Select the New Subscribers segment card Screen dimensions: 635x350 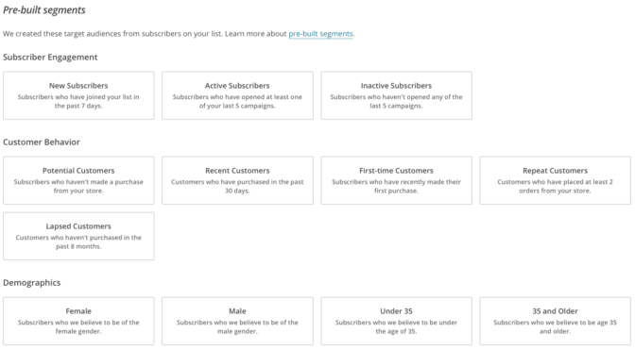coord(78,96)
